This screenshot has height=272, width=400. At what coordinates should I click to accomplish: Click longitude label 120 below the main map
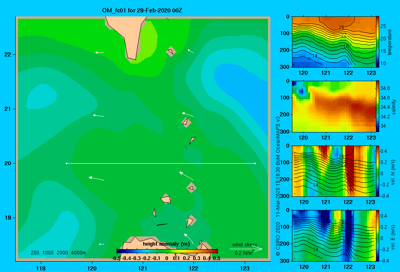[x=92, y=268]
